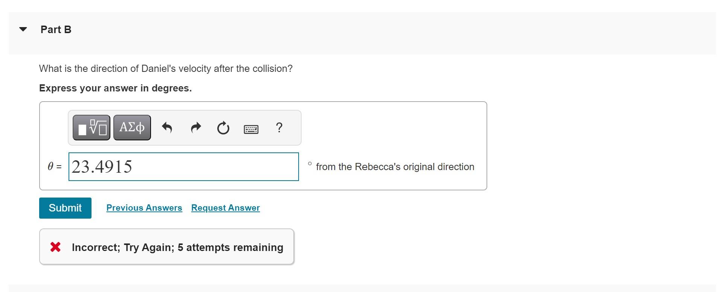The image size is (726, 292).
Task: Show keyboard shortcuts icon
Action: [251, 129]
